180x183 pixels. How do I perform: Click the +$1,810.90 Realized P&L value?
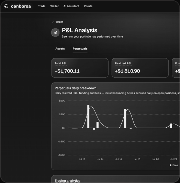(127, 71)
